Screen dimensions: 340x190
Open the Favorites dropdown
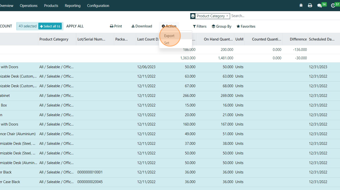click(246, 26)
